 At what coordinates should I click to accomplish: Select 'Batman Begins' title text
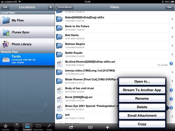tap(75, 44)
